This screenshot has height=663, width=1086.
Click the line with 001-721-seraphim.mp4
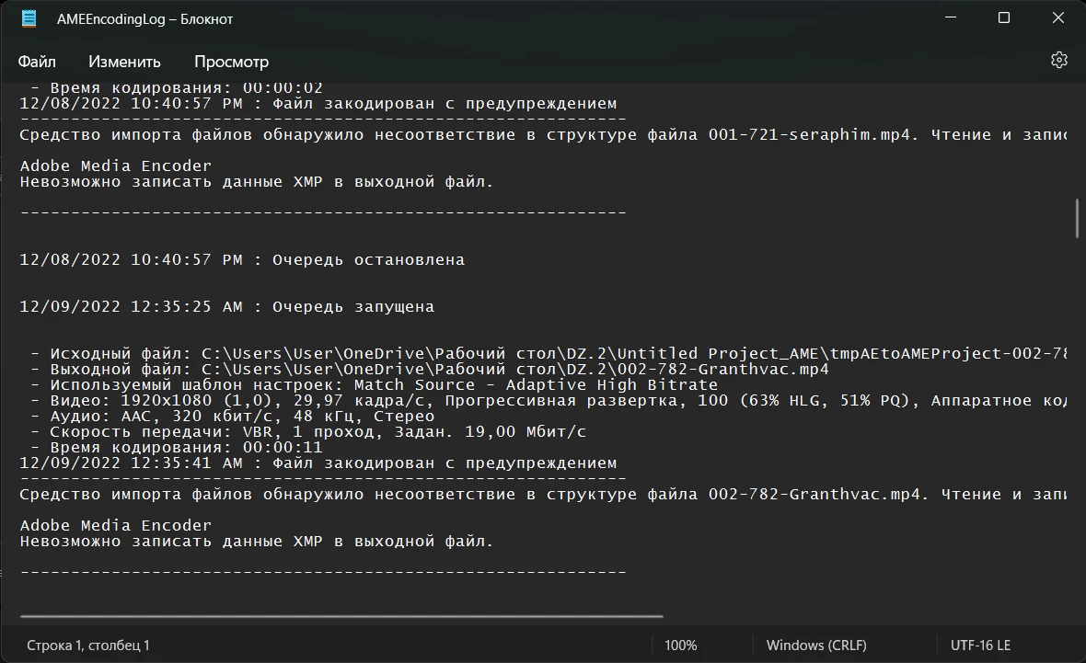point(543,135)
